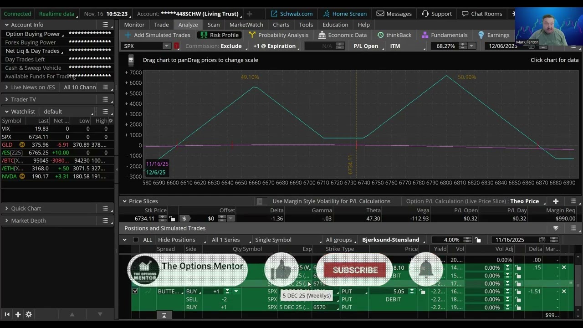This screenshot has height=328, width=583.
Task: Toggle Use Margin Style Volatility checkbox
Action: tap(260, 201)
